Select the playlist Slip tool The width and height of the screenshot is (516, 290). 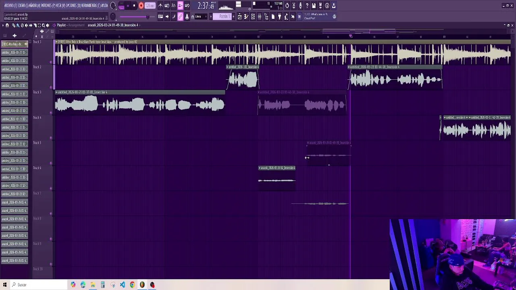coord(31,25)
